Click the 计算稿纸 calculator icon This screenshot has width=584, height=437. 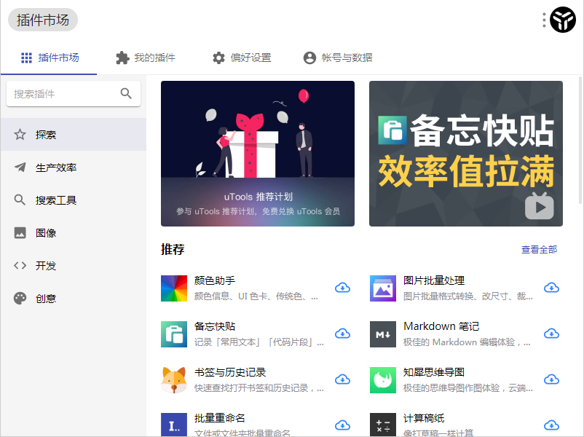(x=383, y=425)
